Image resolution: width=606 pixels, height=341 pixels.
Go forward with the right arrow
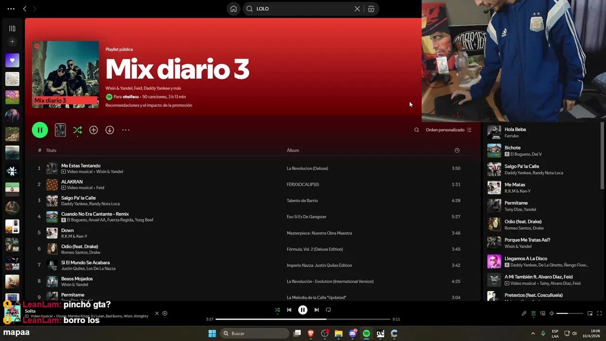34,9
